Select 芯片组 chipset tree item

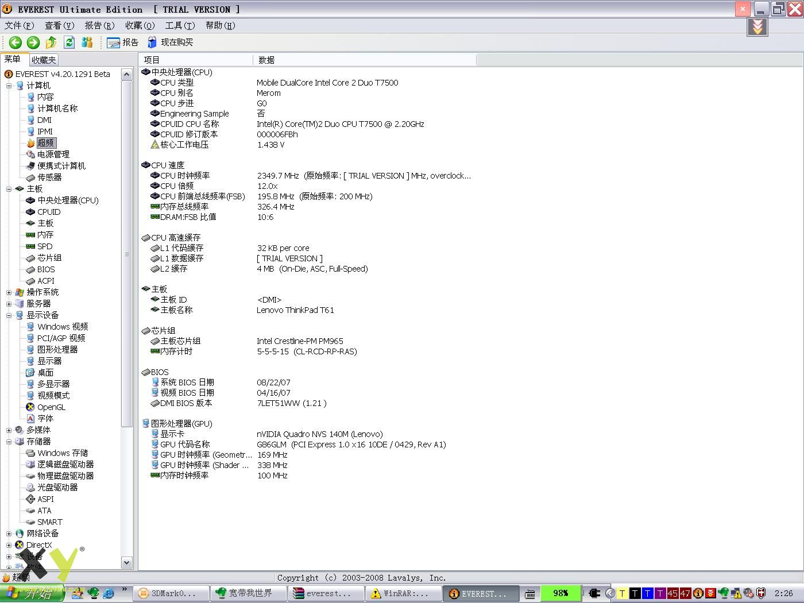coord(49,258)
